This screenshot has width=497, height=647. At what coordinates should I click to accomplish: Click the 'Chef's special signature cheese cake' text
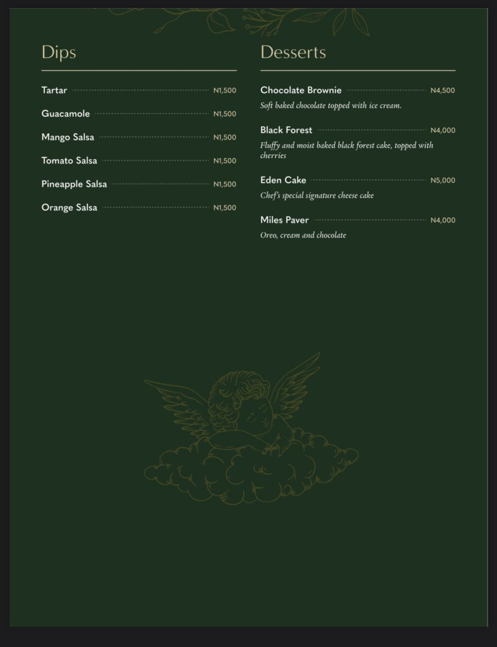click(317, 195)
